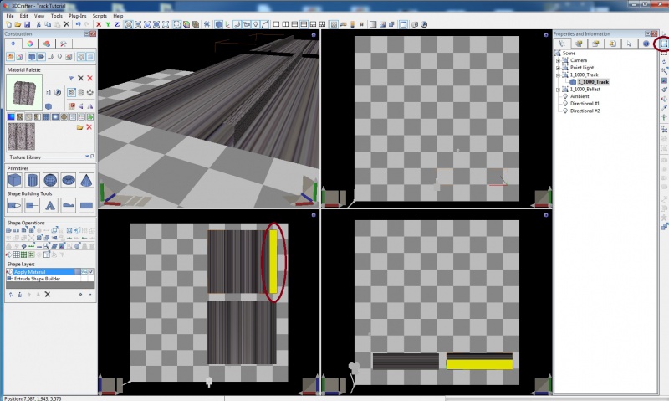Toggle the grid display icon in main toolbar
The height and width of the screenshot is (401, 669).
click(x=334, y=24)
